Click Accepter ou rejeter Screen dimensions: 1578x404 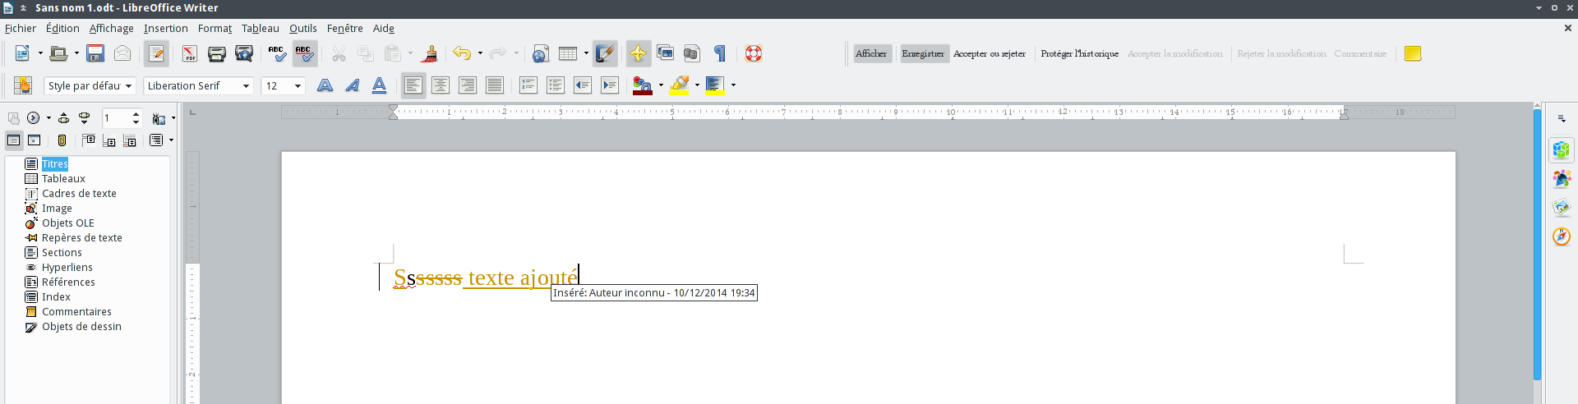(x=990, y=53)
